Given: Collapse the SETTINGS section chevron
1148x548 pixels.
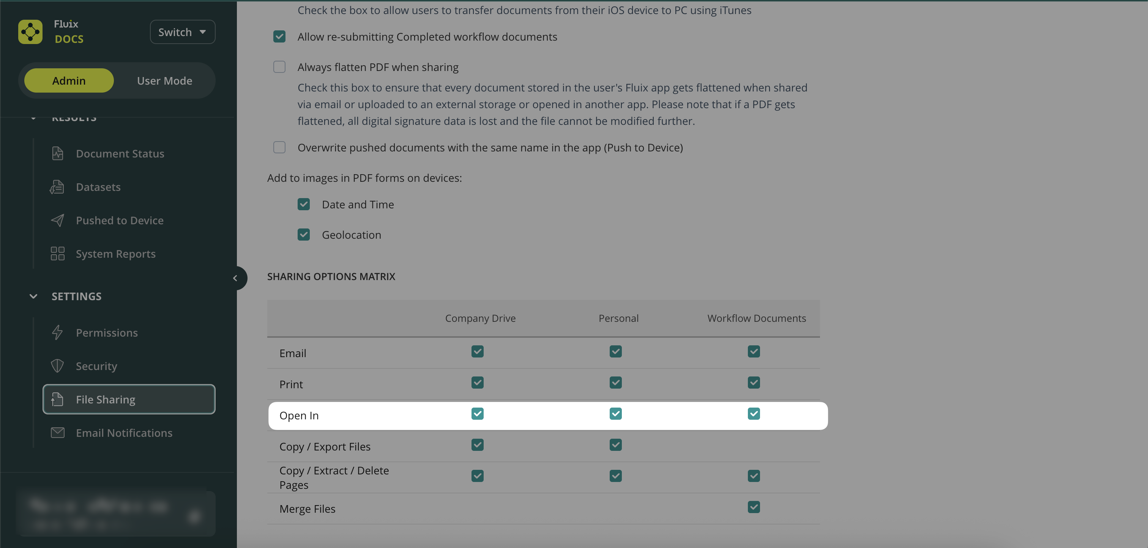Looking at the screenshot, I should tap(33, 296).
